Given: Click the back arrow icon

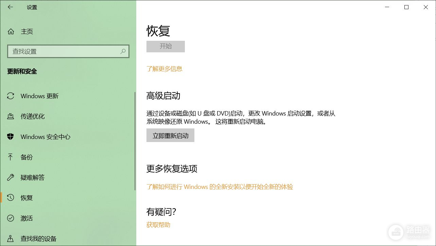Looking at the screenshot, I should click(x=11, y=7).
